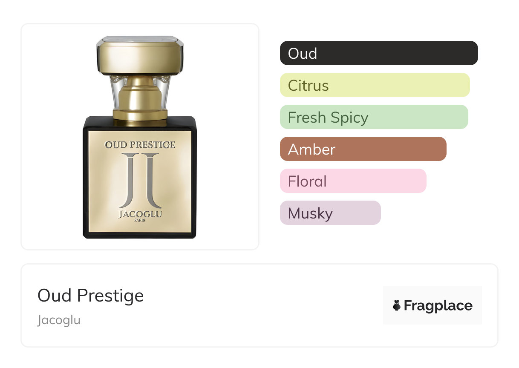Open the Oud Prestige fragrance title

click(90, 296)
